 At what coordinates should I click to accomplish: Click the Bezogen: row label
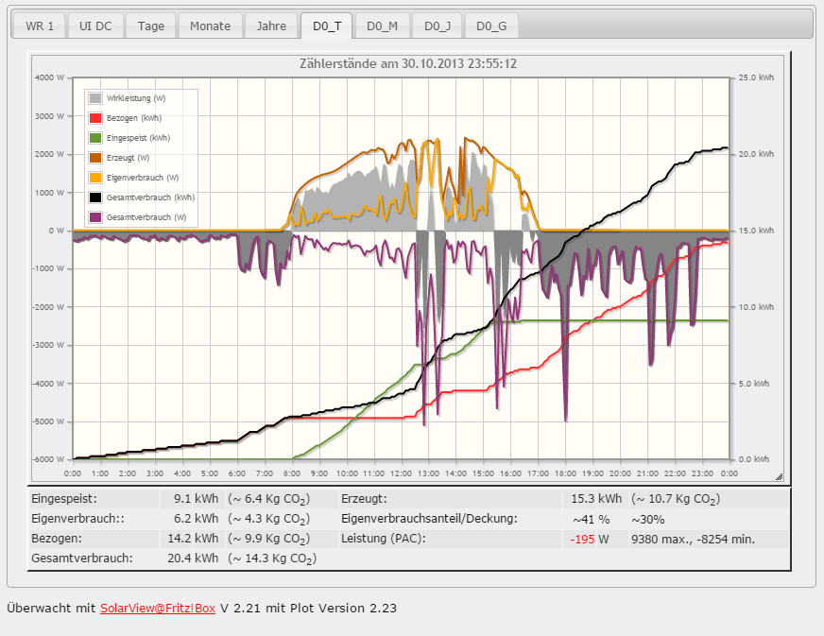pos(57,539)
